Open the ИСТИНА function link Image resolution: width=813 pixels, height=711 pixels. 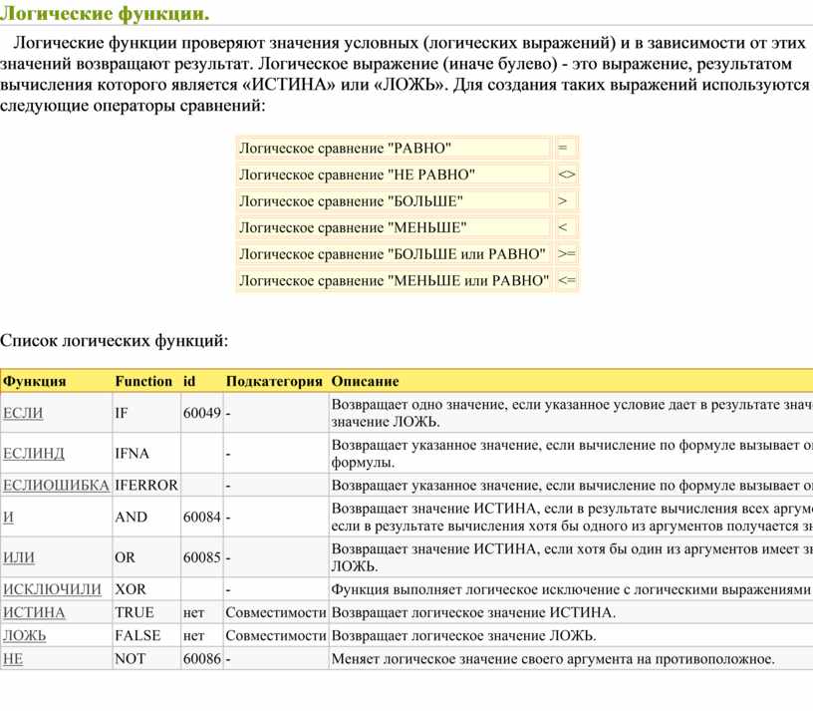click(x=34, y=612)
